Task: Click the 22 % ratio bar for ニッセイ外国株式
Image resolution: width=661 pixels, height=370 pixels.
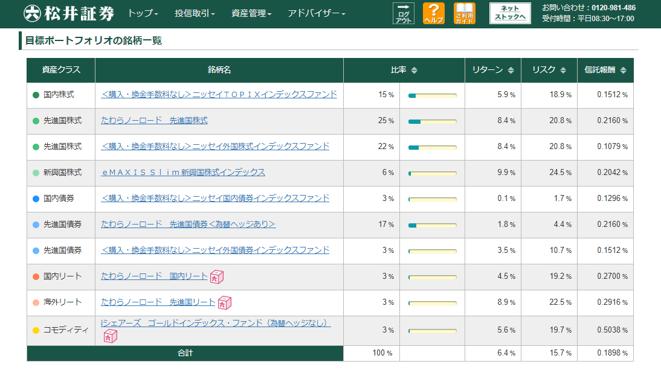Action: 433,148
